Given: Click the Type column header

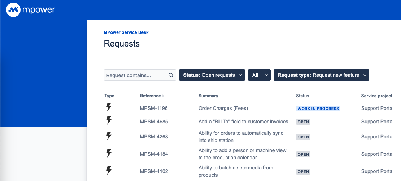Looking at the screenshot, I should click(109, 96).
